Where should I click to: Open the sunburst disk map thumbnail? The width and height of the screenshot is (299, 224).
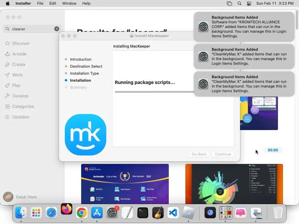234,184
